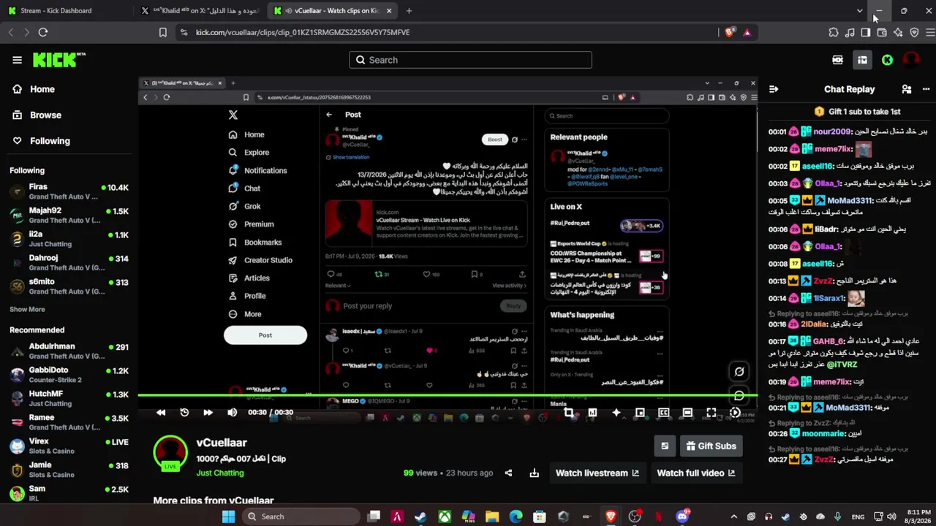Viewport: 936px width, 526px height.
Task: Open player settings gear
Action: pos(735,413)
